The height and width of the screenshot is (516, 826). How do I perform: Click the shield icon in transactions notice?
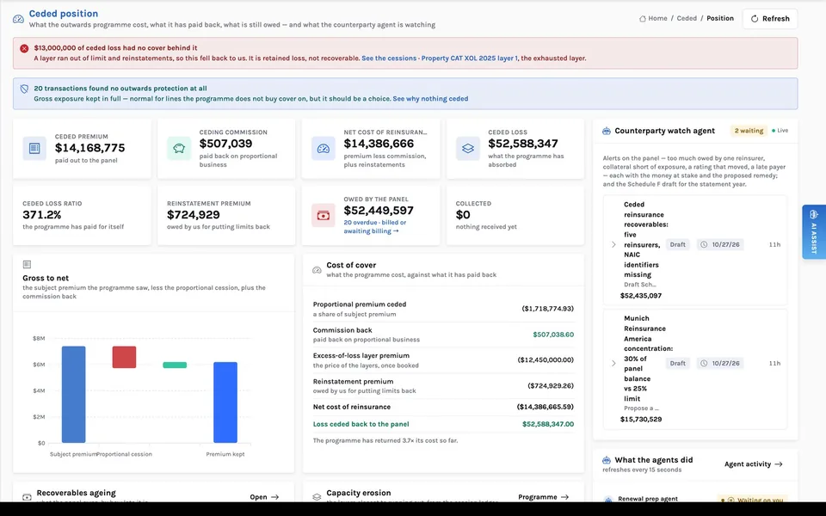[24, 89]
